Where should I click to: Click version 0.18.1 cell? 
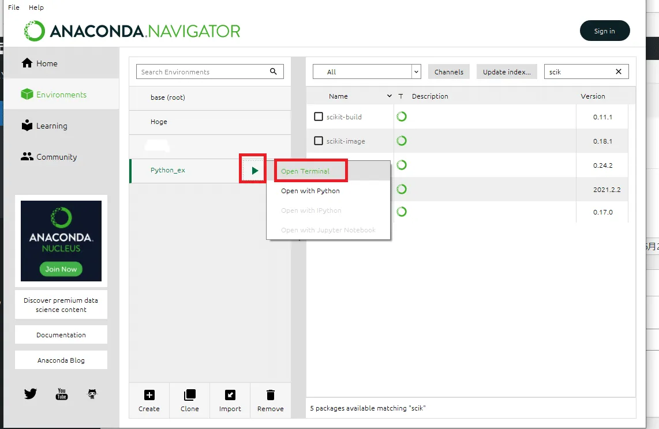(602, 141)
